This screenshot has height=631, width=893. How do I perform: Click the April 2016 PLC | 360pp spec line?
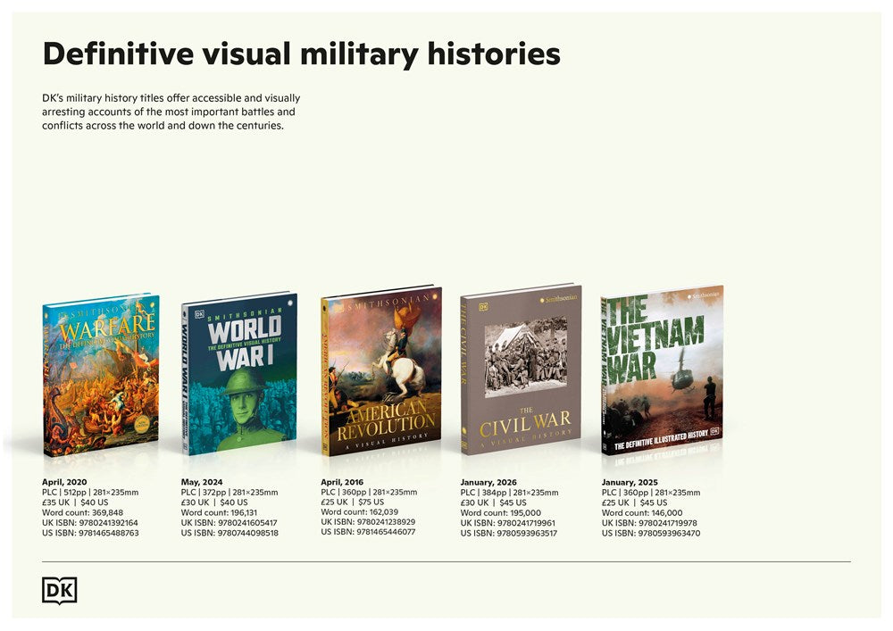369,492
